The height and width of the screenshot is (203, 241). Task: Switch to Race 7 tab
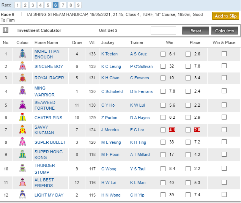[x=63, y=5]
